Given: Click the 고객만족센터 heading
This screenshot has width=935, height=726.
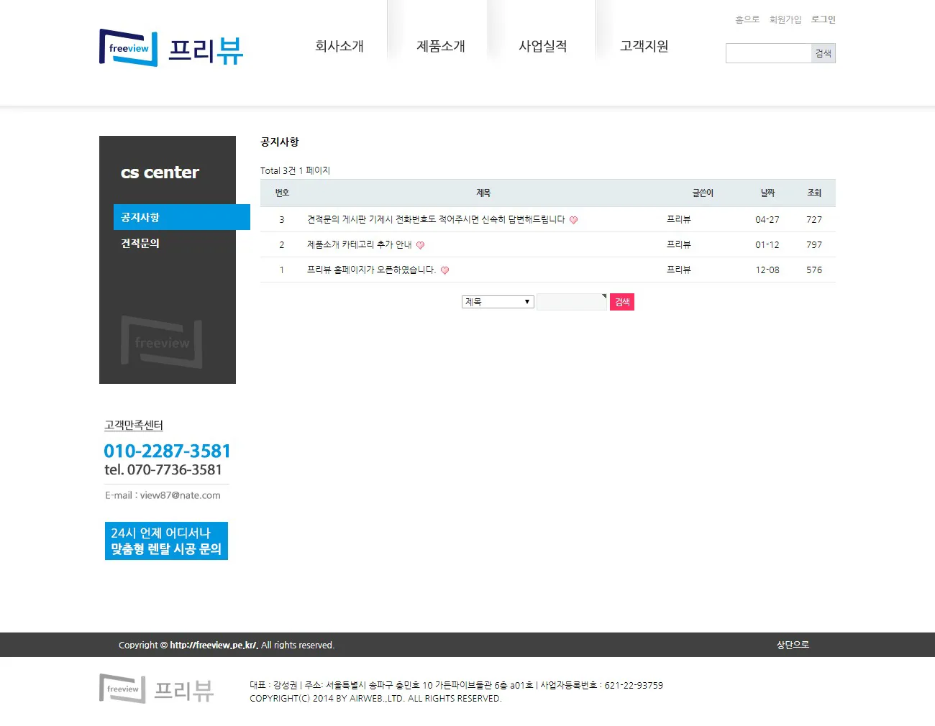Looking at the screenshot, I should (134, 425).
